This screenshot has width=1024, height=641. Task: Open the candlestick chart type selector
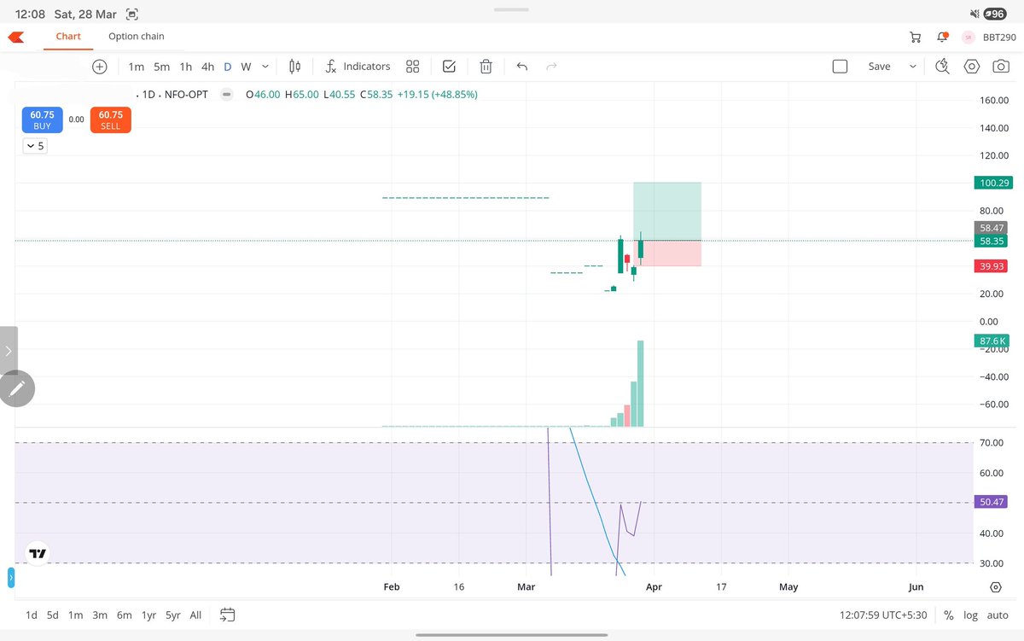point(295,67)
